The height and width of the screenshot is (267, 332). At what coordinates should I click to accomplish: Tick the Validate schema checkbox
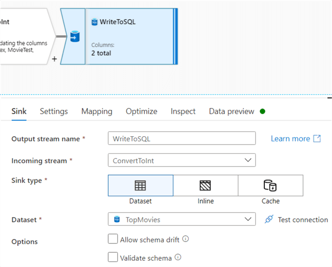(113, 257)
